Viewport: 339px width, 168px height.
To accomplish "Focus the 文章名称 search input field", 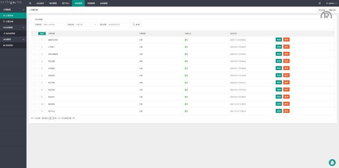I will coord(54,24).
